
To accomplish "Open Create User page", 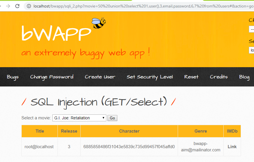I will point(100,77).
